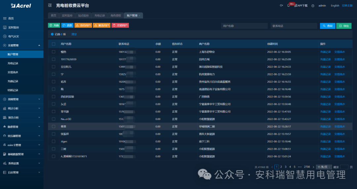Click the pagination ellipsis to jump pages
Image resolution: width=357 pixels, height=189 pixels.
pyautogui.click(x=300, y=167)
